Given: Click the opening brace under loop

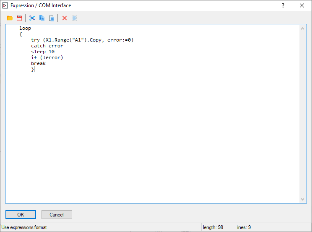Looking at the screenshot, I should 21,34.
